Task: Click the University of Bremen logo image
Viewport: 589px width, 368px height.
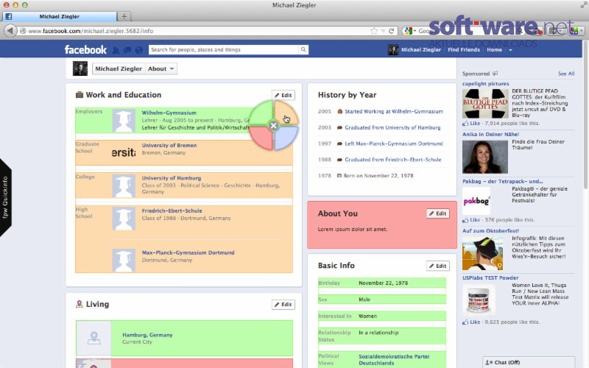Action: [124, 152]
